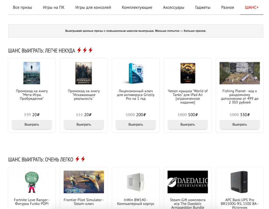The height and width of the screenshot is (209, 269).
Task: Open the Чехол-крышка World of Tanks title
Action: pos(188,96)
